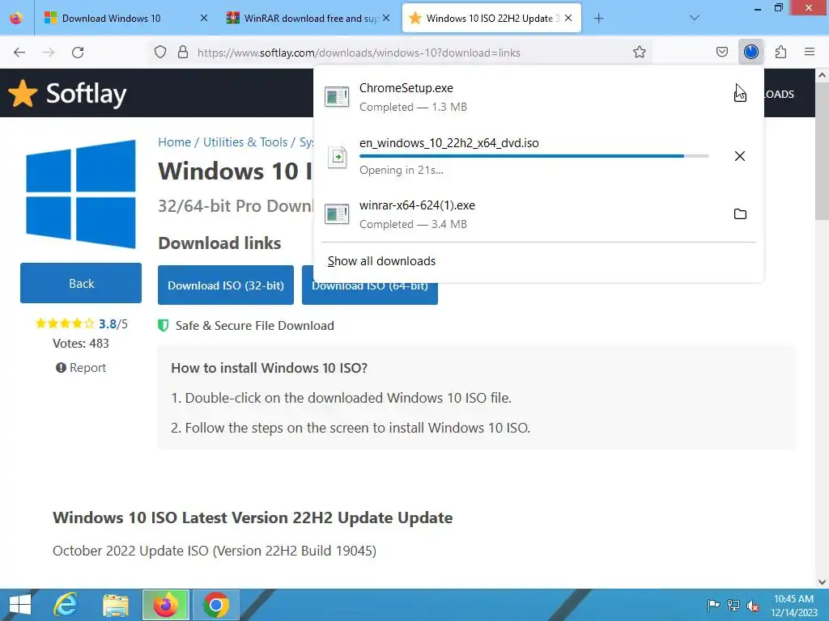Open Save to Pocket icon

tap(721, 53)
